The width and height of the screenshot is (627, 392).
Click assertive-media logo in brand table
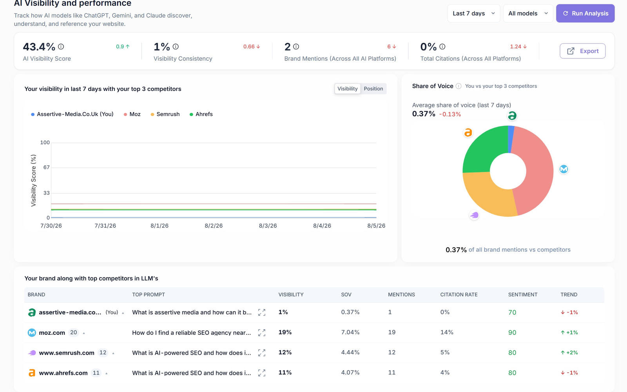pyautogui.click(x=32, y=312)
